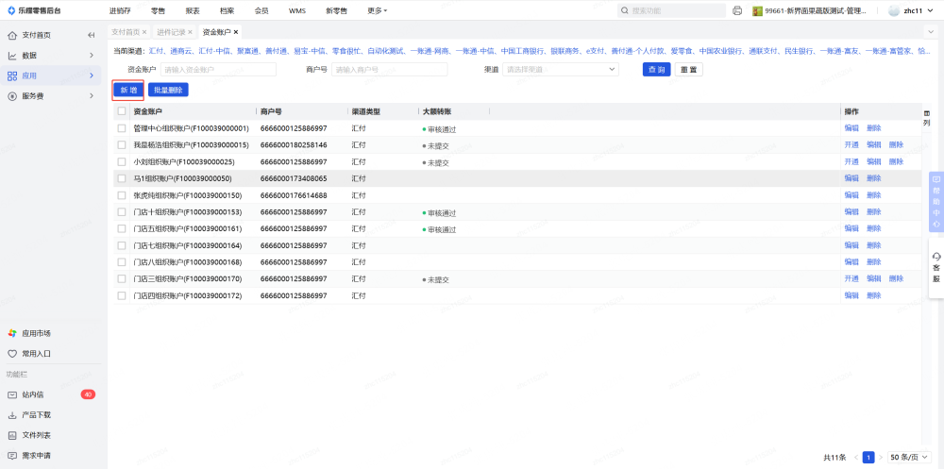Viewport: 944px width, 469px height.
Task: Open 站内信 envelope icon
Action: point(12,394)
